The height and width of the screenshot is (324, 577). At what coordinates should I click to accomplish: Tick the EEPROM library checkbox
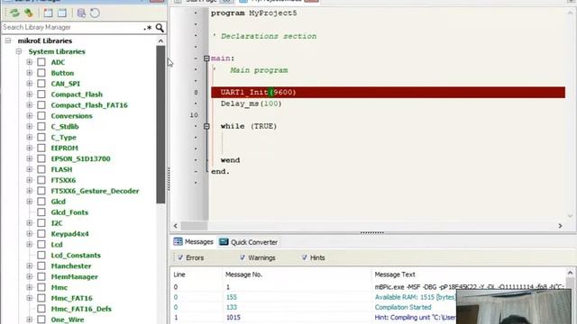pos(41,148)
